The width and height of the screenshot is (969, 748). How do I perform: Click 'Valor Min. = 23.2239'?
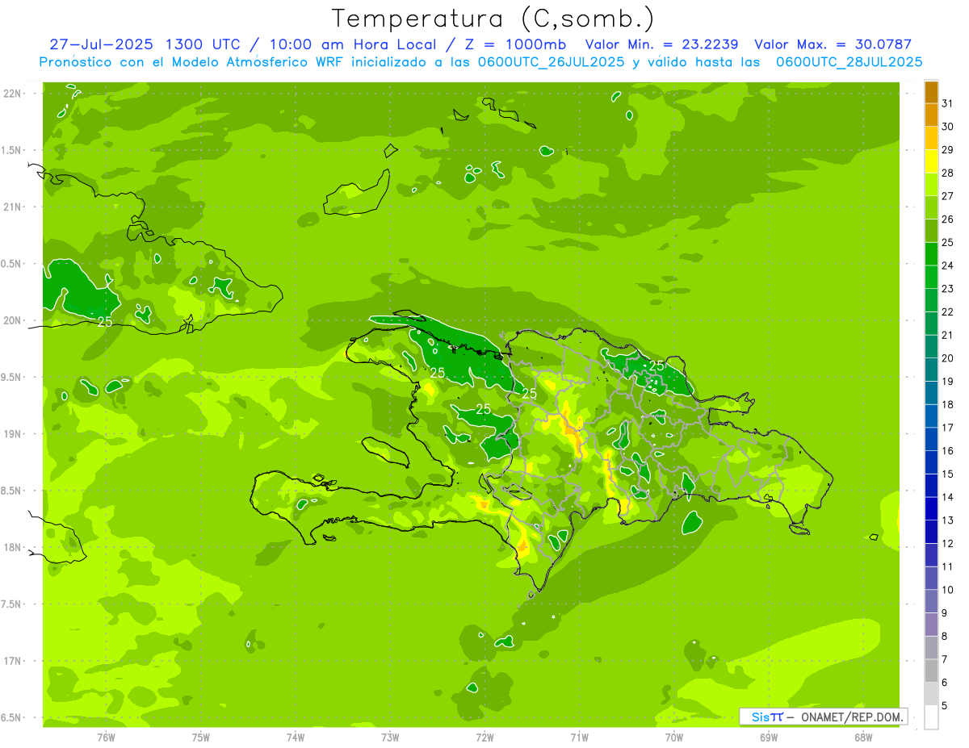(x=661, y=44)
